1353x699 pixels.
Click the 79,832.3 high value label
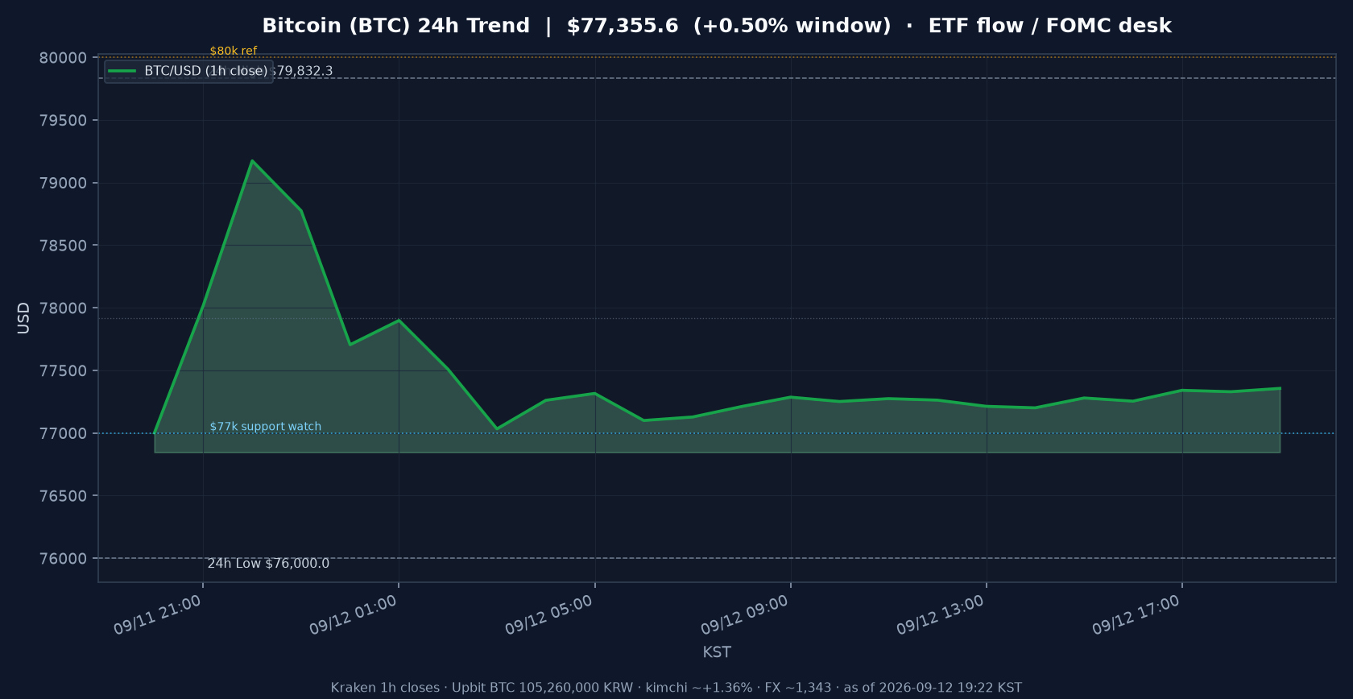303,71
